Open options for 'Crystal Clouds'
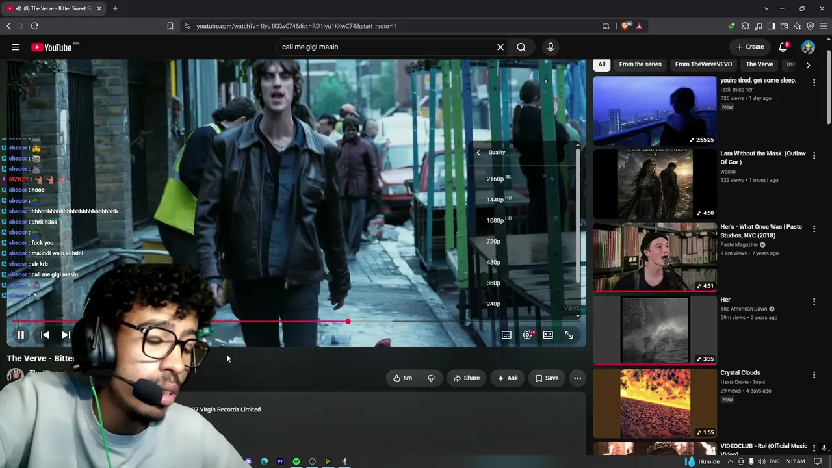The image size is (832, 468). pos(814,374)
